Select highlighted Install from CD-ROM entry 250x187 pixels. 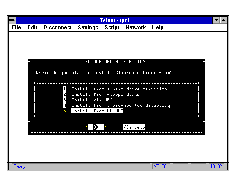coord(97,111)
